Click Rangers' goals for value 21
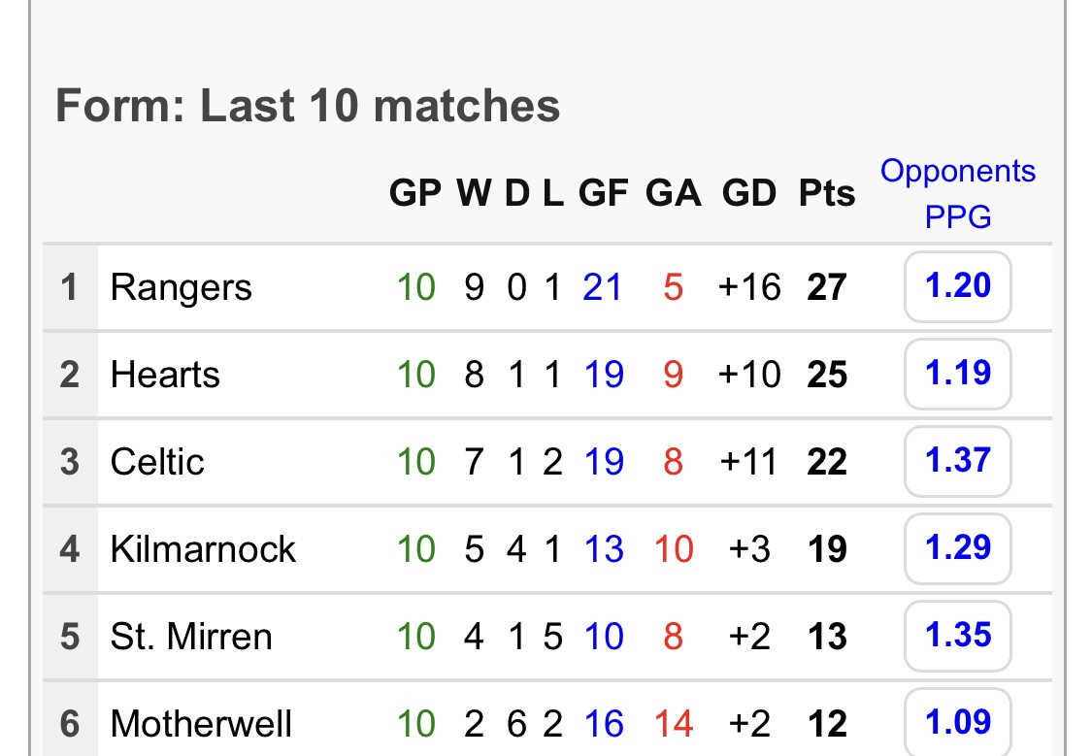This screenshot has width=1092, height=756. [602, 287]
